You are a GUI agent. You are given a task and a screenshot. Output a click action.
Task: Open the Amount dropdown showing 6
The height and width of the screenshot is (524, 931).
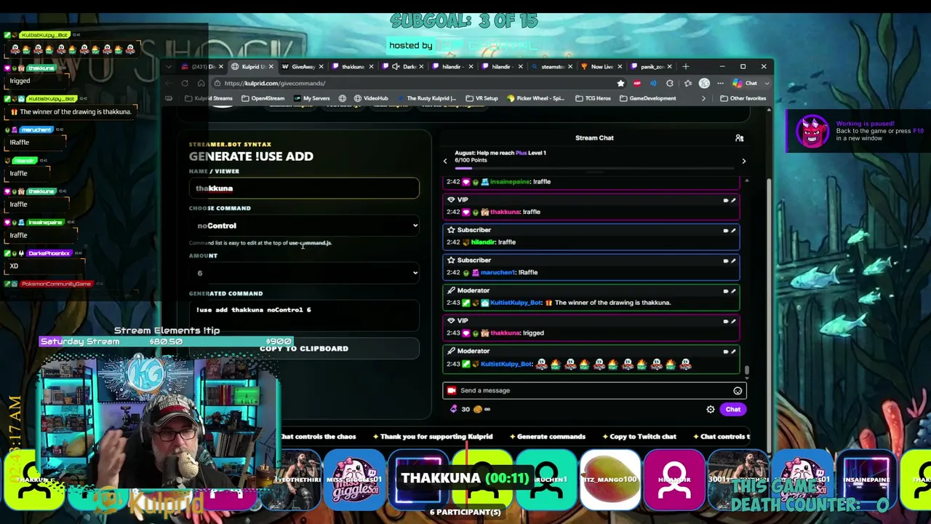[304, 273]
